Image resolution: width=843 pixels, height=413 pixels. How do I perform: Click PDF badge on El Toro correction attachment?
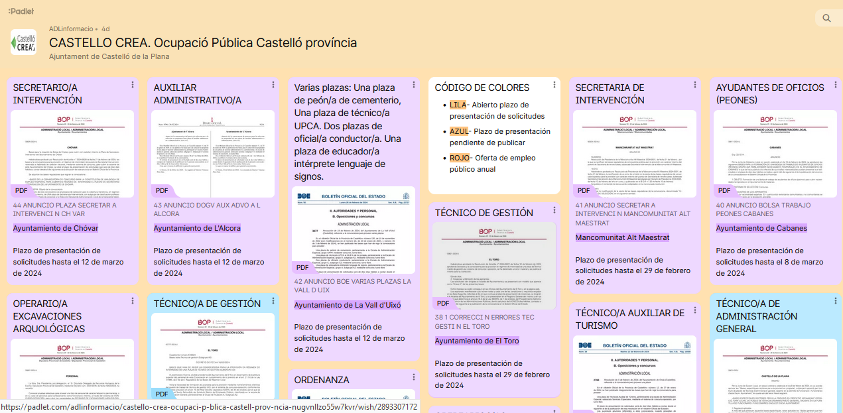point(444,304)
